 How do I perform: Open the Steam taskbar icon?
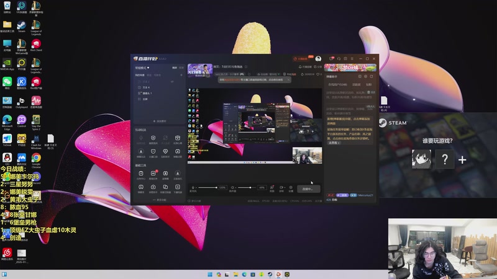[x=270, y=274]
